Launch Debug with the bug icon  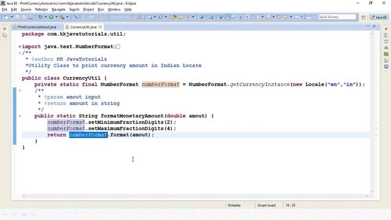[40, 17]
